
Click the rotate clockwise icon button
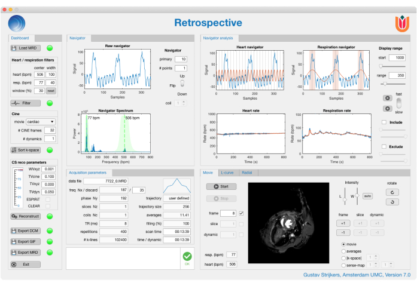(x=392, y=192)
